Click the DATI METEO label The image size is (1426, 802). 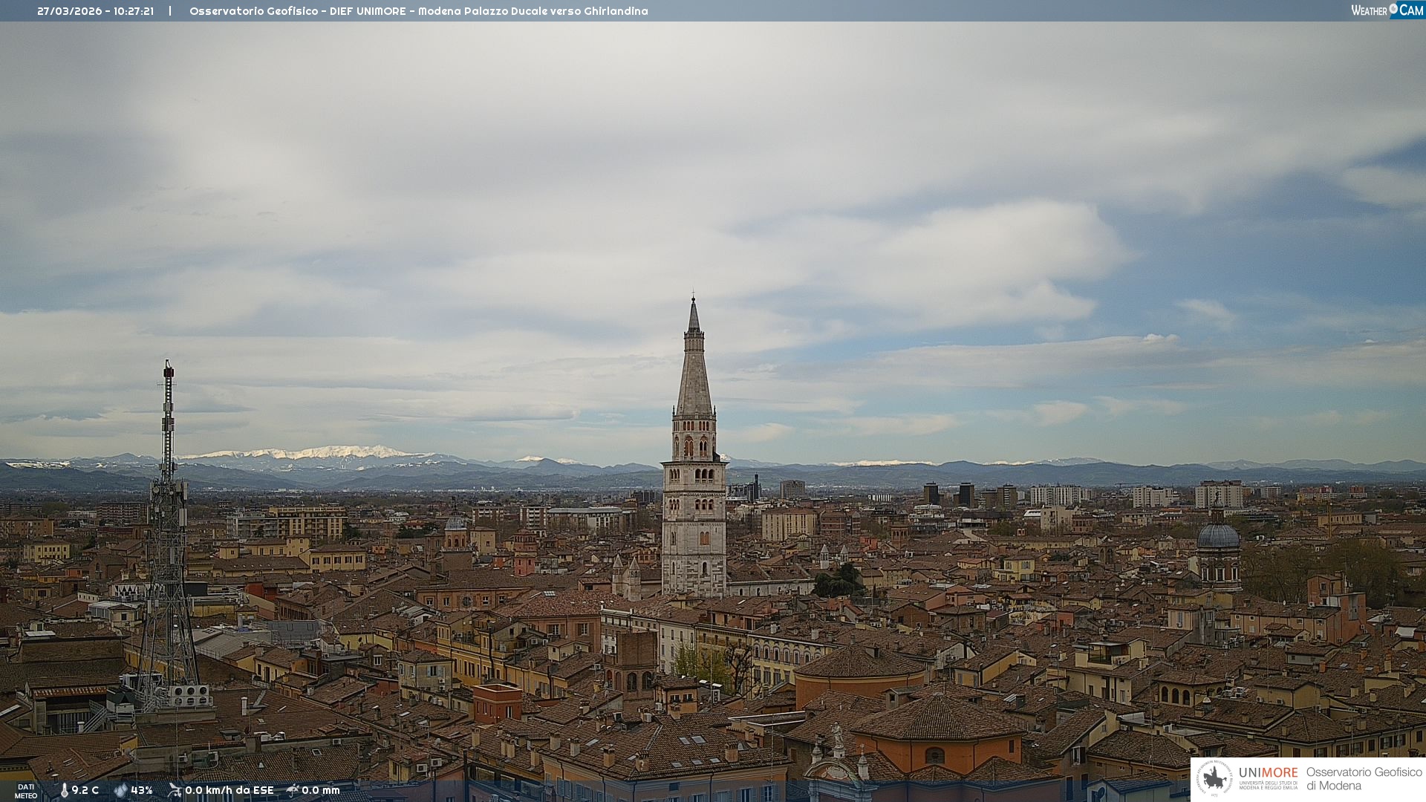(26, 791)
